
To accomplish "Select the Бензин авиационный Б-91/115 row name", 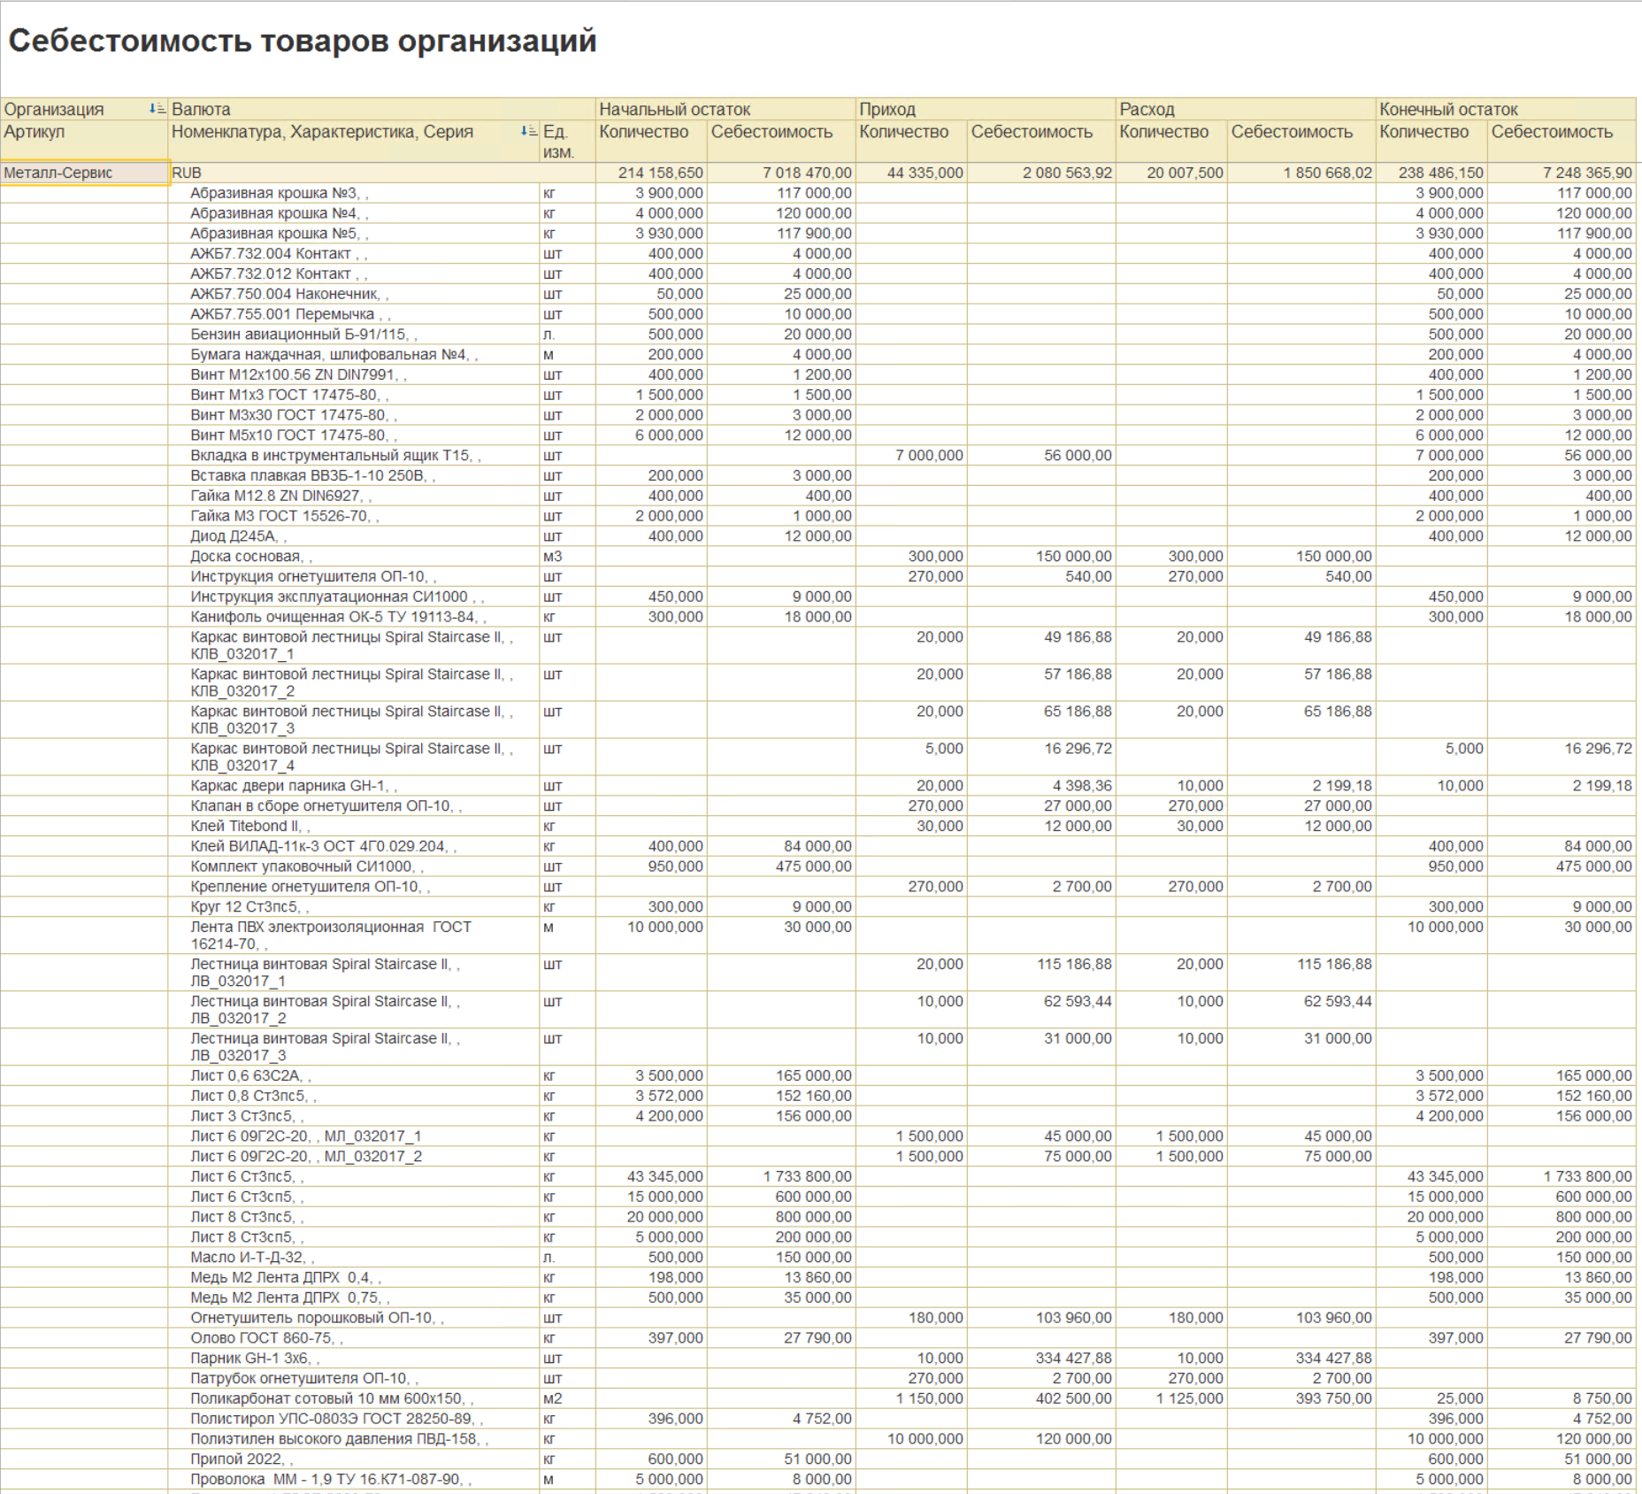I will coord(299,335).
